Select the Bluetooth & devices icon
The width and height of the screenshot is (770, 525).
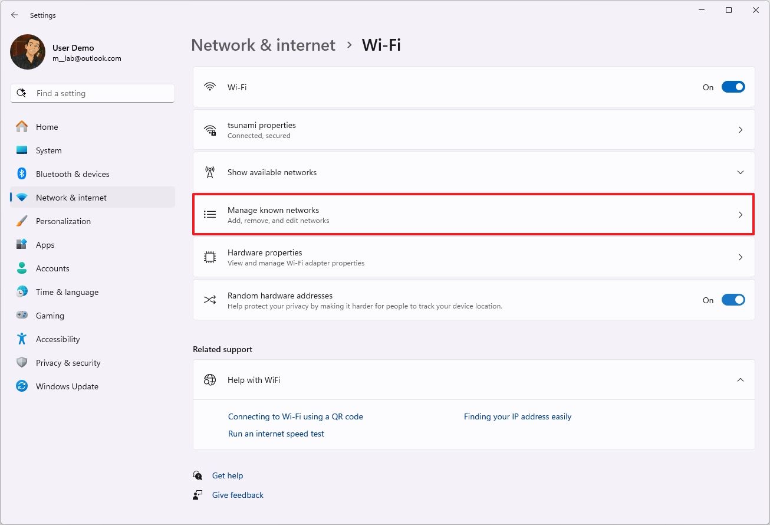[22, 174]
